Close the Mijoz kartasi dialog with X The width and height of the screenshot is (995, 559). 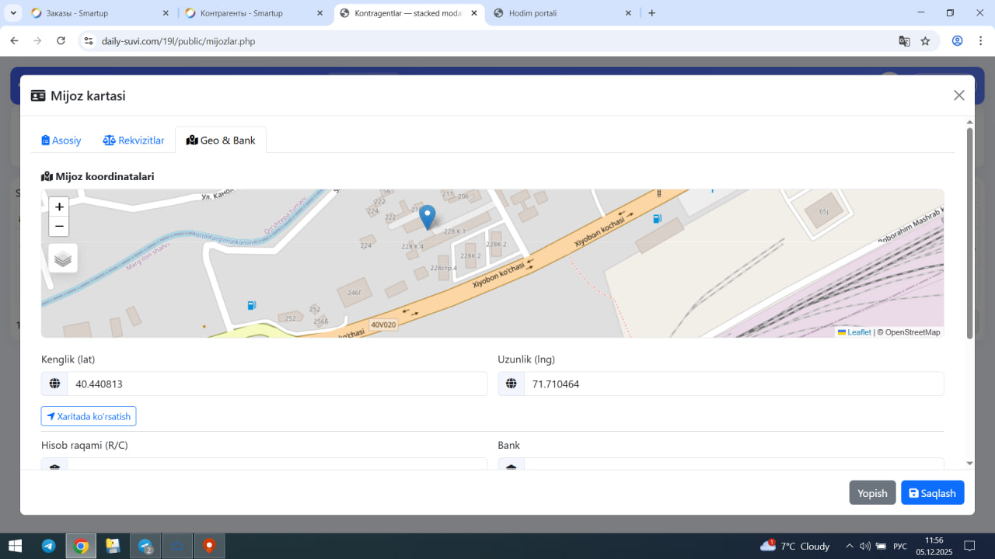point(958,95)
